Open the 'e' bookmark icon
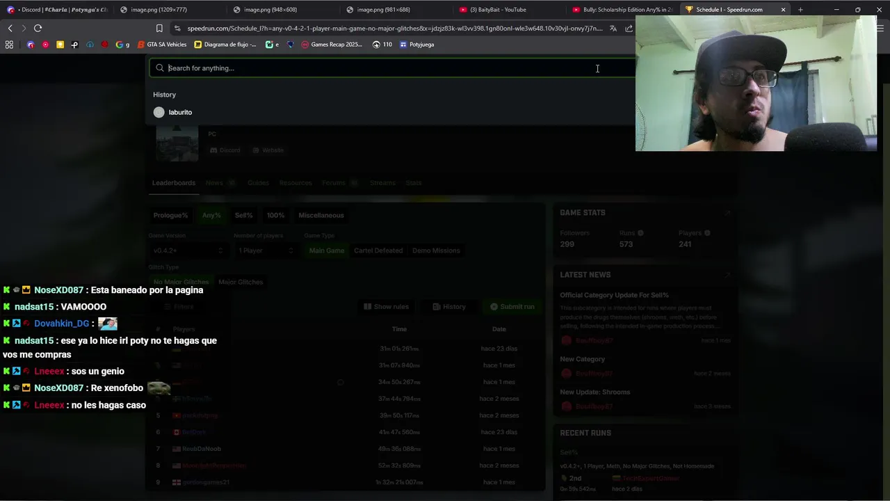The image size is (890, 501). pos(272,45)
